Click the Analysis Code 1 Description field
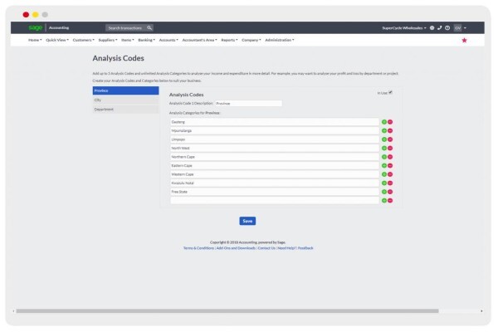The image size is (498, 332). tap(249, 103)
